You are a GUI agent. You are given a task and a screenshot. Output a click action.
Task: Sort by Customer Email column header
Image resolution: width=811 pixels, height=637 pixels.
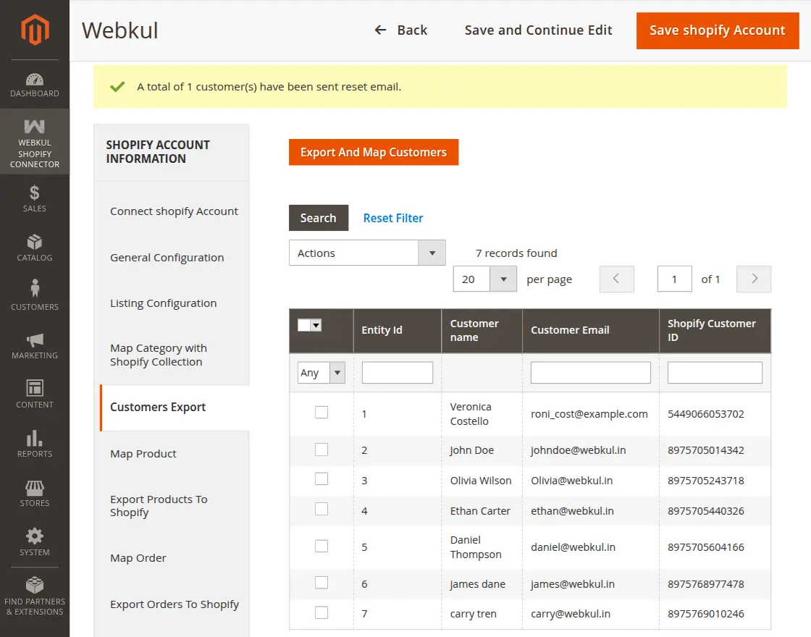click(591, 331)
